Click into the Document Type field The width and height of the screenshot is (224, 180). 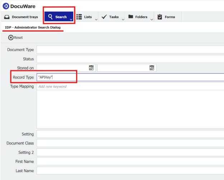tap(129, 50)
